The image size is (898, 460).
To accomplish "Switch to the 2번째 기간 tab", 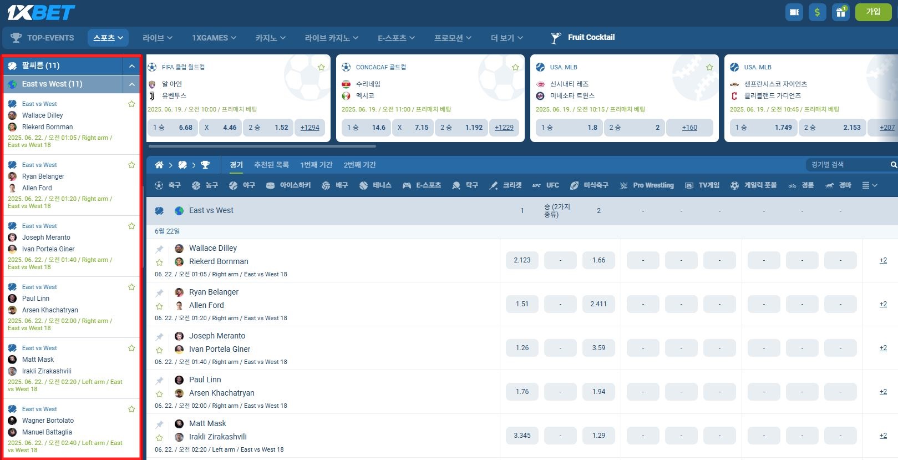I will 359,165.
